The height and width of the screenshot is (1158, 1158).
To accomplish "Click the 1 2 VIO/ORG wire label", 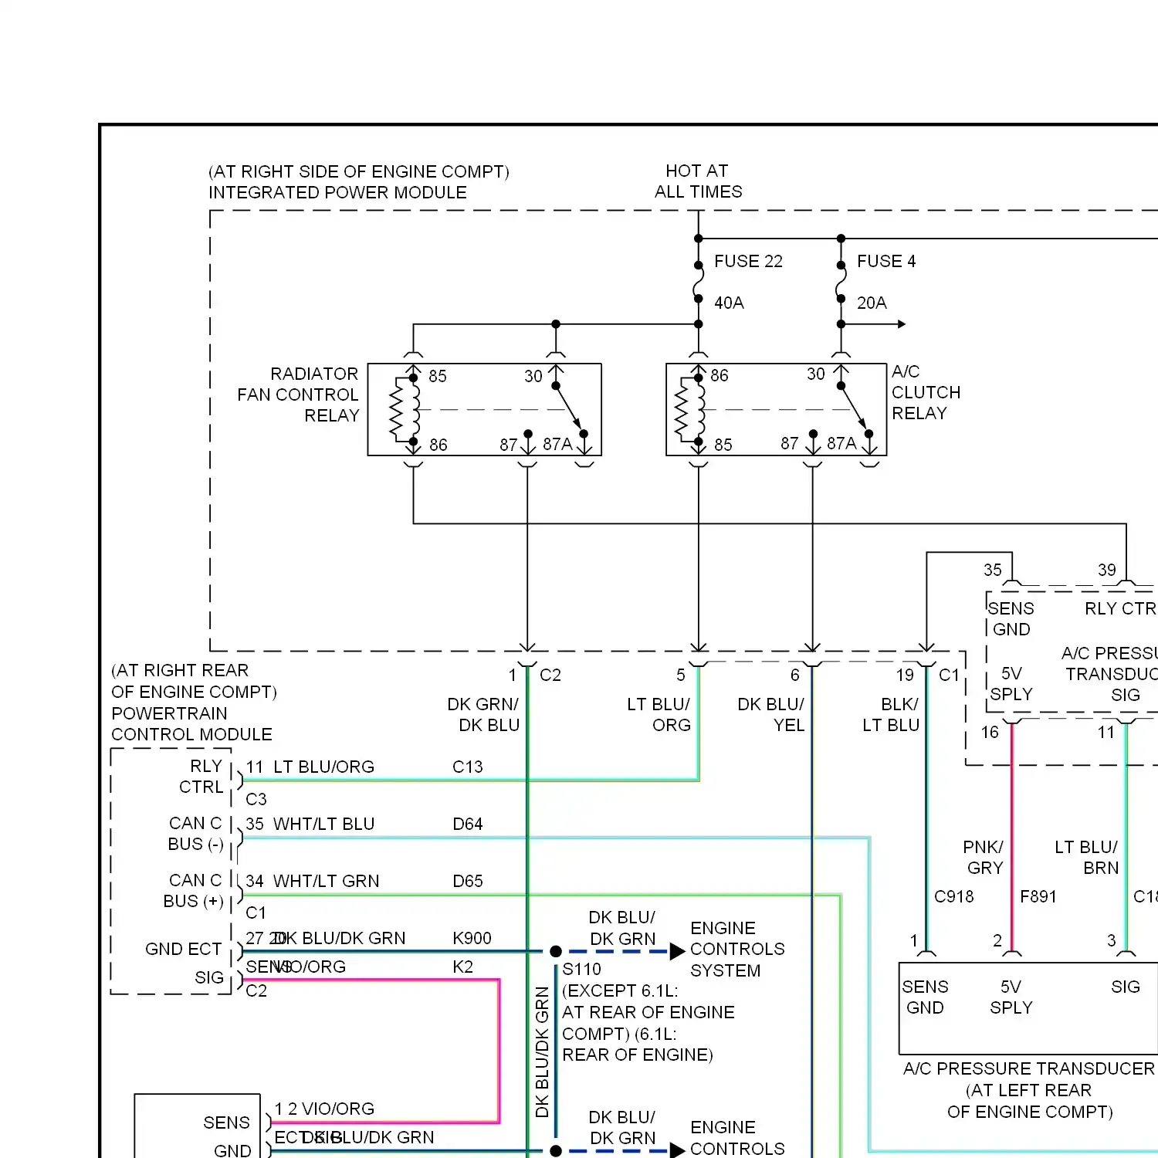I will click(x=324, y=1109).
